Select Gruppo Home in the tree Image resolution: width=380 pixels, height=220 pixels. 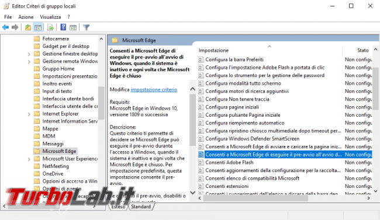pos(58,69)
